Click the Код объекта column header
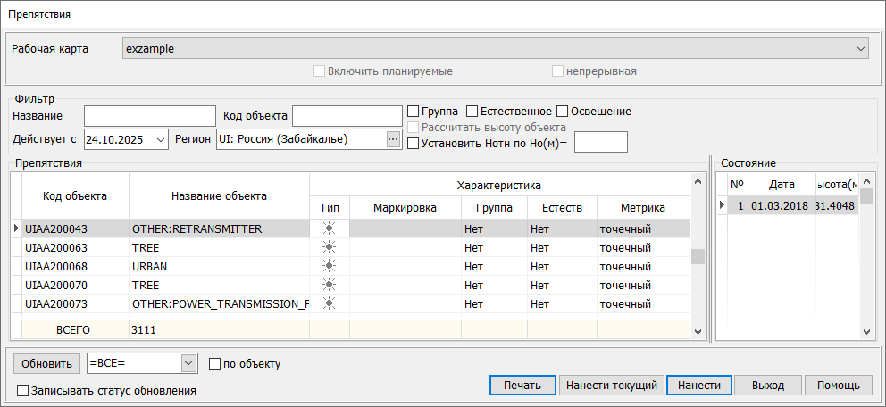Viewport: 886px width, 407px height. (x=76, y=196)
